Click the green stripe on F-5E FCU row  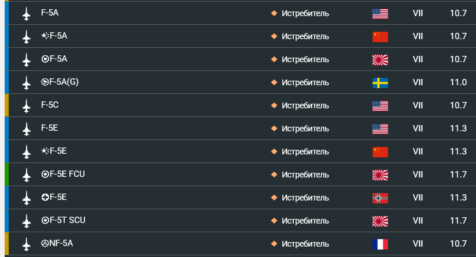pyautogui.click(x=6, y=175)
